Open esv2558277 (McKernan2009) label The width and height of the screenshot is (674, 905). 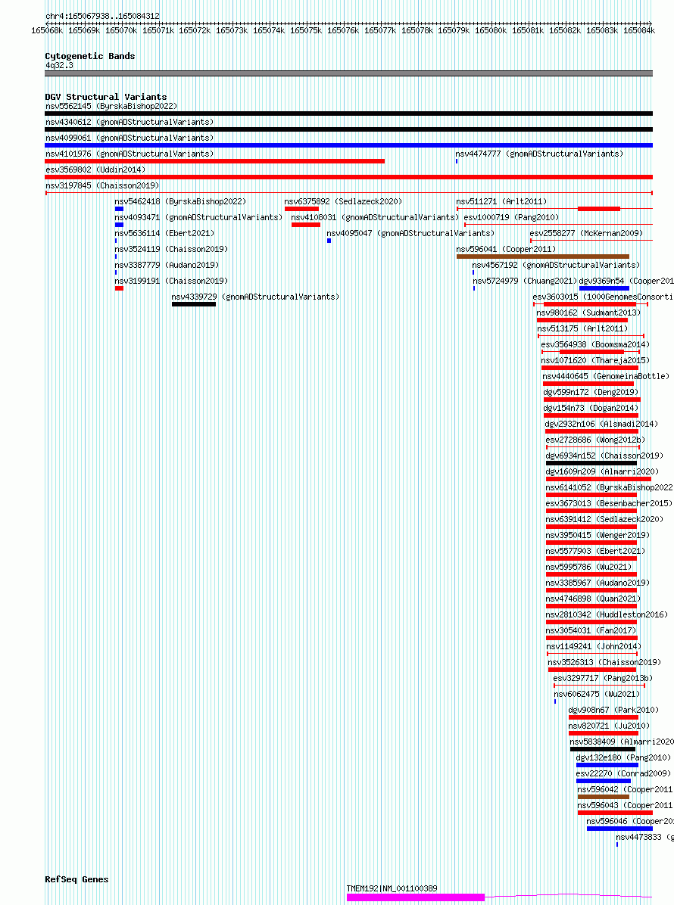586,233
